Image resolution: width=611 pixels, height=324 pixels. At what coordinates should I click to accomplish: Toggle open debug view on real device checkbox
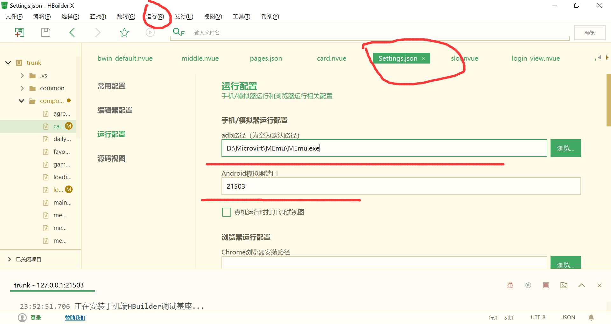click(x=226, y=212)
